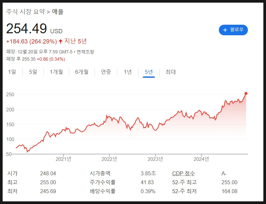Click the 면책조항 disclaimer link
The image size is (266, 204).
click(85, 52)
